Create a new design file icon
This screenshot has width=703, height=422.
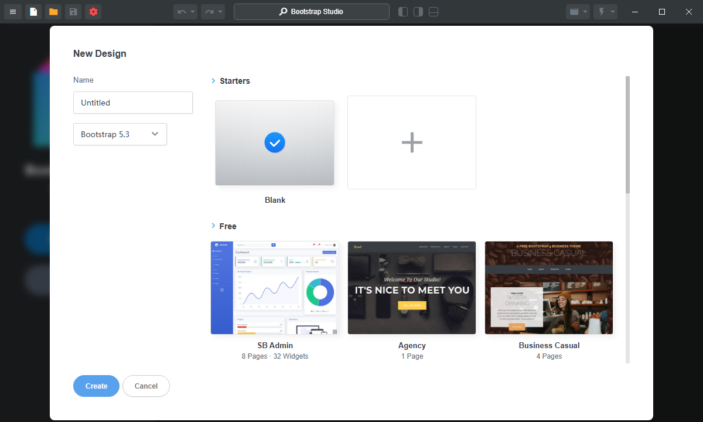[33, 11]
